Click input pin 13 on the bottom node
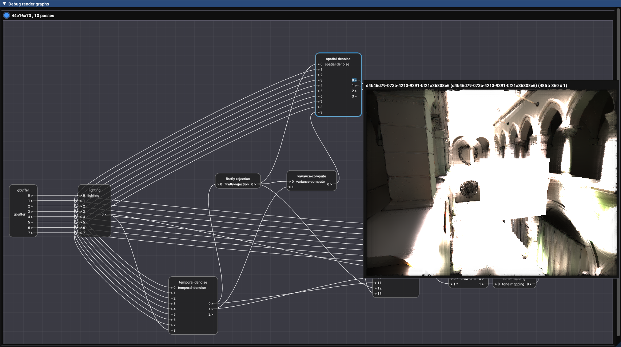The width and height of the screenshot is (621, 347). click(378, 293)
